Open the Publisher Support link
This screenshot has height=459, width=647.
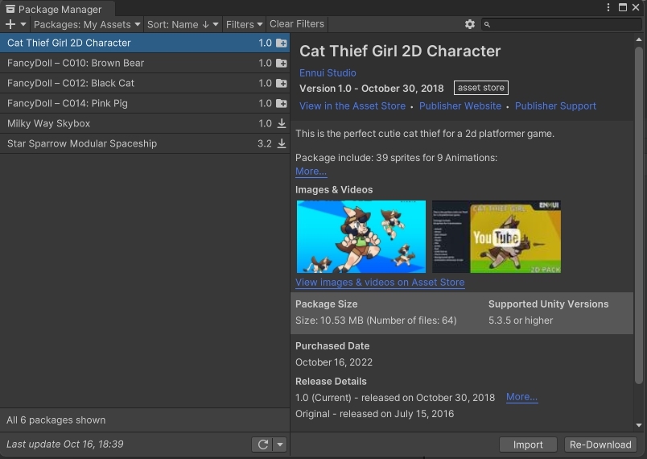555,106
